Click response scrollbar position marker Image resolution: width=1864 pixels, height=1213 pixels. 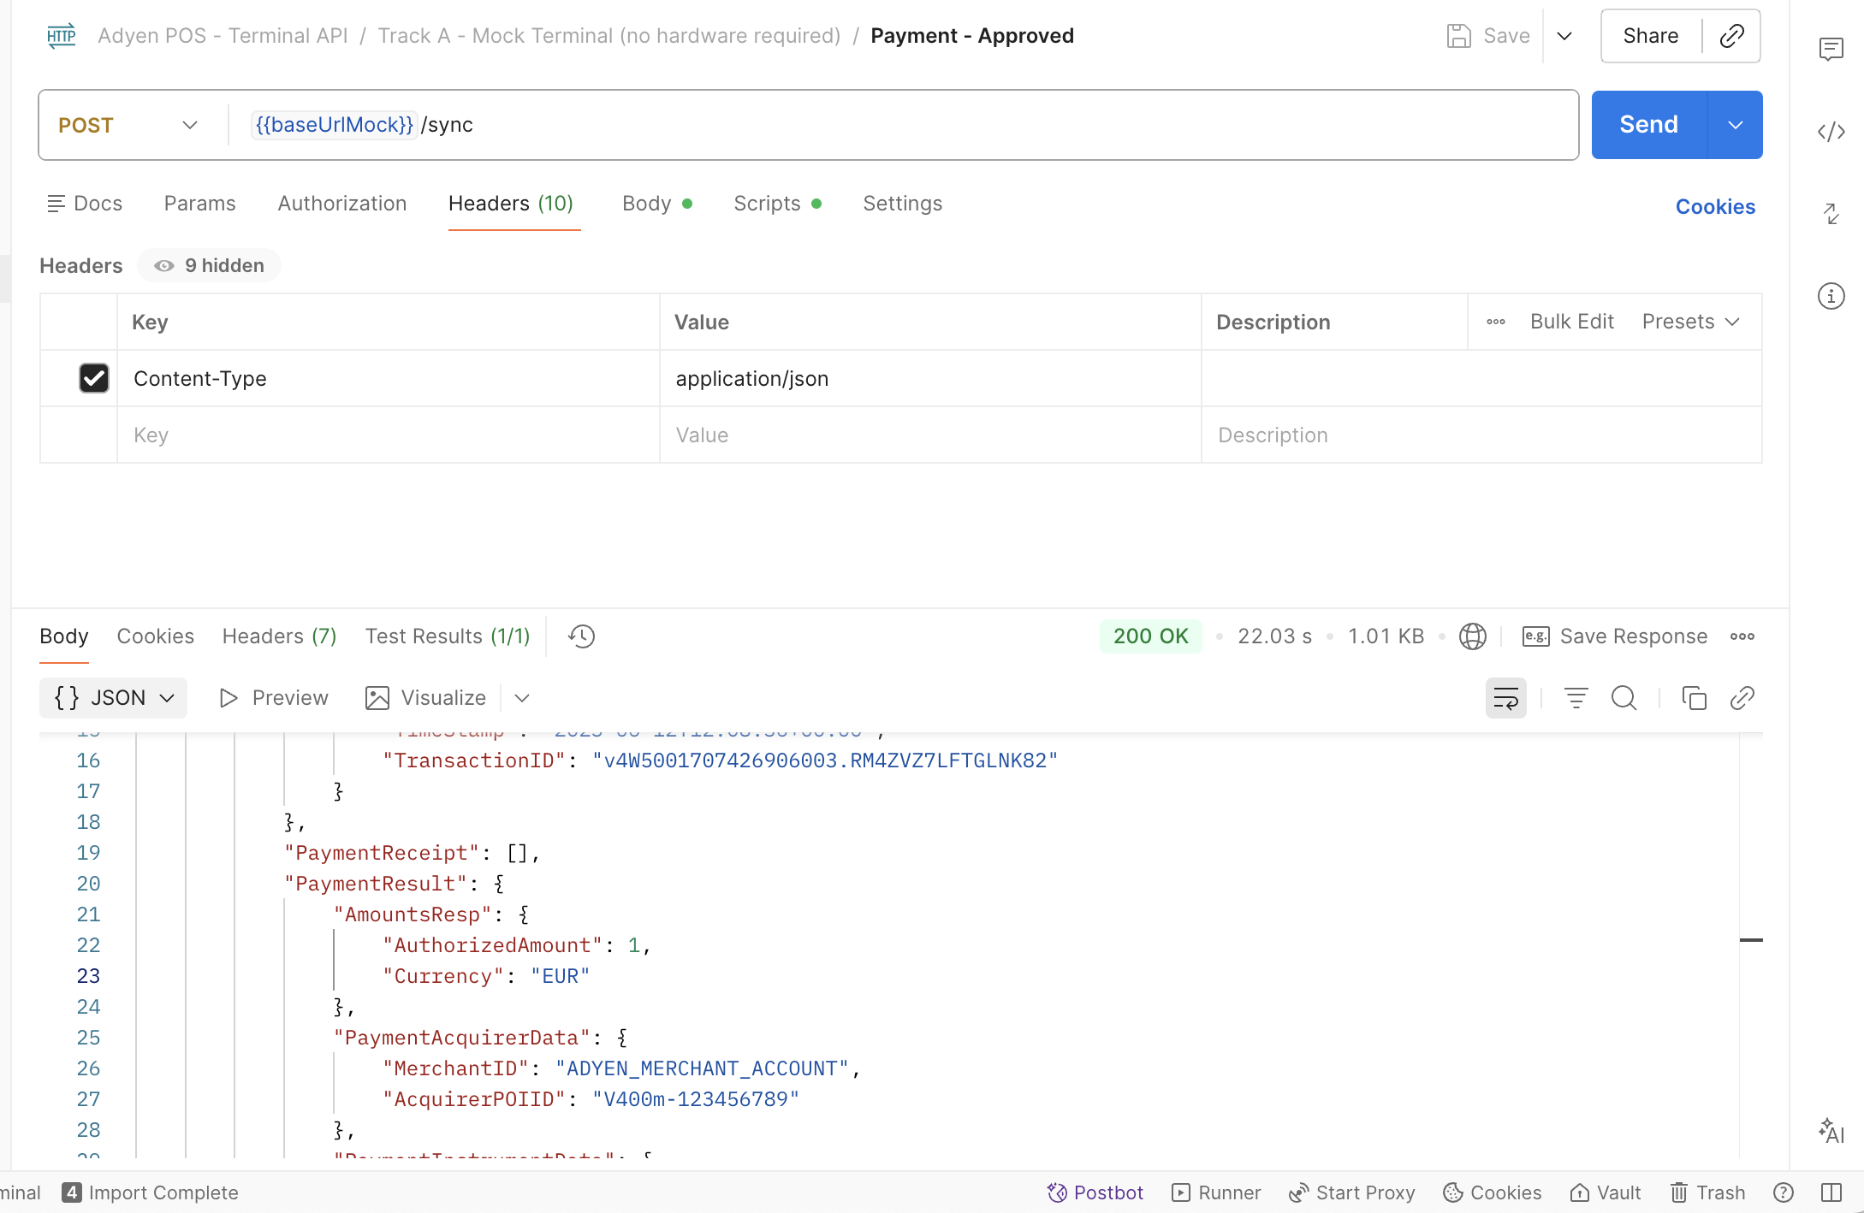point(1751,940)
